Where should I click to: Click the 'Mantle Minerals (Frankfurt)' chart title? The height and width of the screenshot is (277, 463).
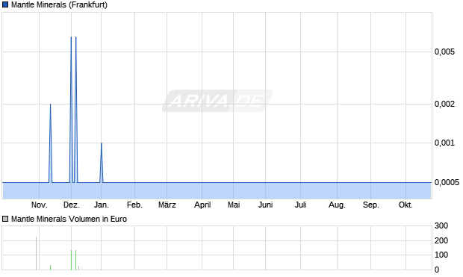[x=59, y=4]
